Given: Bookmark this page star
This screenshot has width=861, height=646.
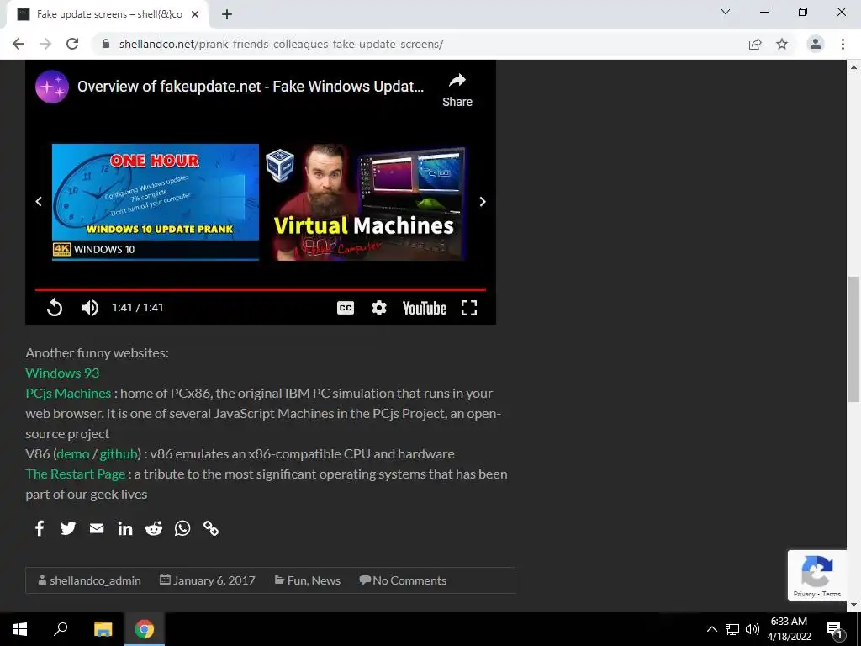Looking at the screenshot, I should tap(782, 44).
